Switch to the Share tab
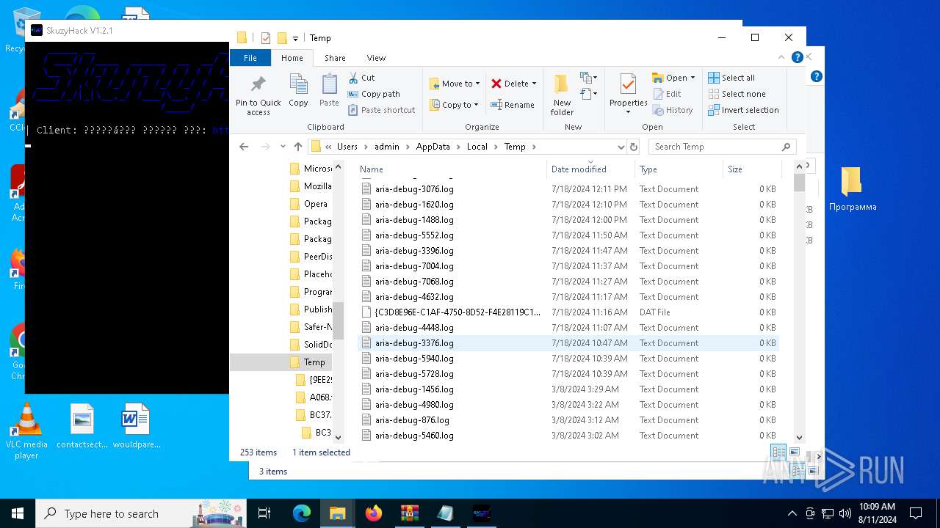The image size is (940, 528). coord(335,58)
